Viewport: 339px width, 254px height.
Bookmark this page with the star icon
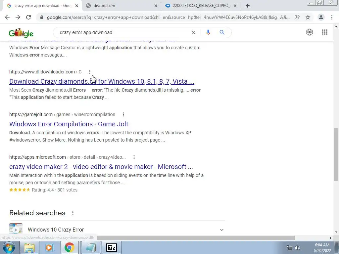tap(308, 17)
